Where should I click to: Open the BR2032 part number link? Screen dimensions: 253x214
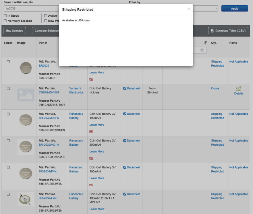[44, 66]
